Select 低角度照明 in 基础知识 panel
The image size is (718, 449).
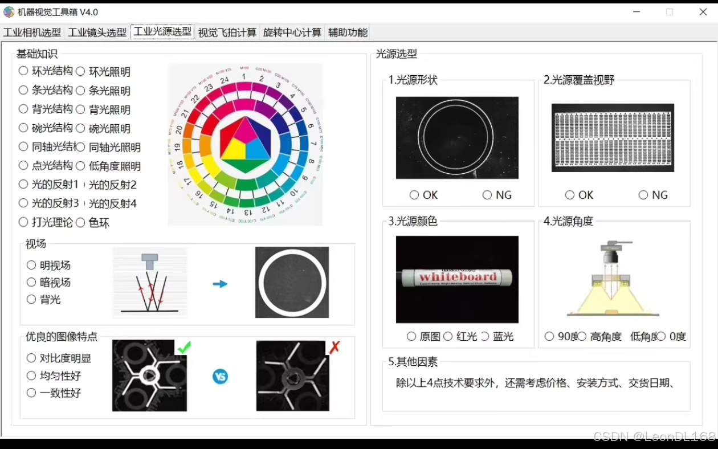(x=80, y=165)
